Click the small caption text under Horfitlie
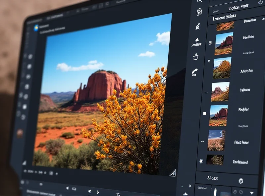Image resolution: width=265 pixels, height=196 pixels. [x=248, y=53]
